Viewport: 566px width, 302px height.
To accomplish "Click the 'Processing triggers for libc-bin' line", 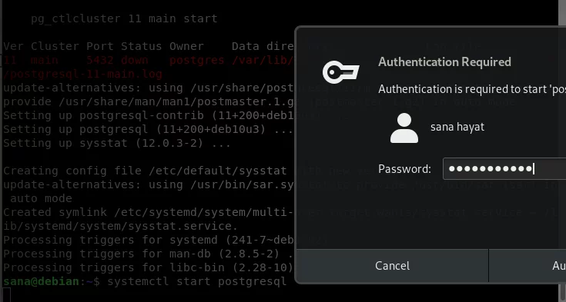I will (148, 267).
